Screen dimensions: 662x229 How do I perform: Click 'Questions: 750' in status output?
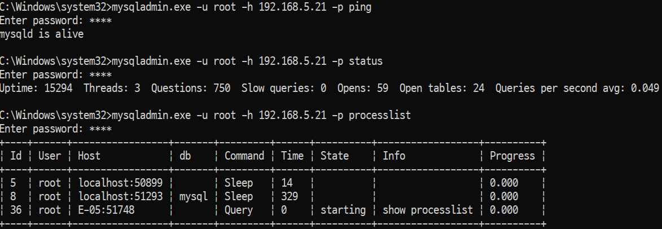click(x=191, y=88)
